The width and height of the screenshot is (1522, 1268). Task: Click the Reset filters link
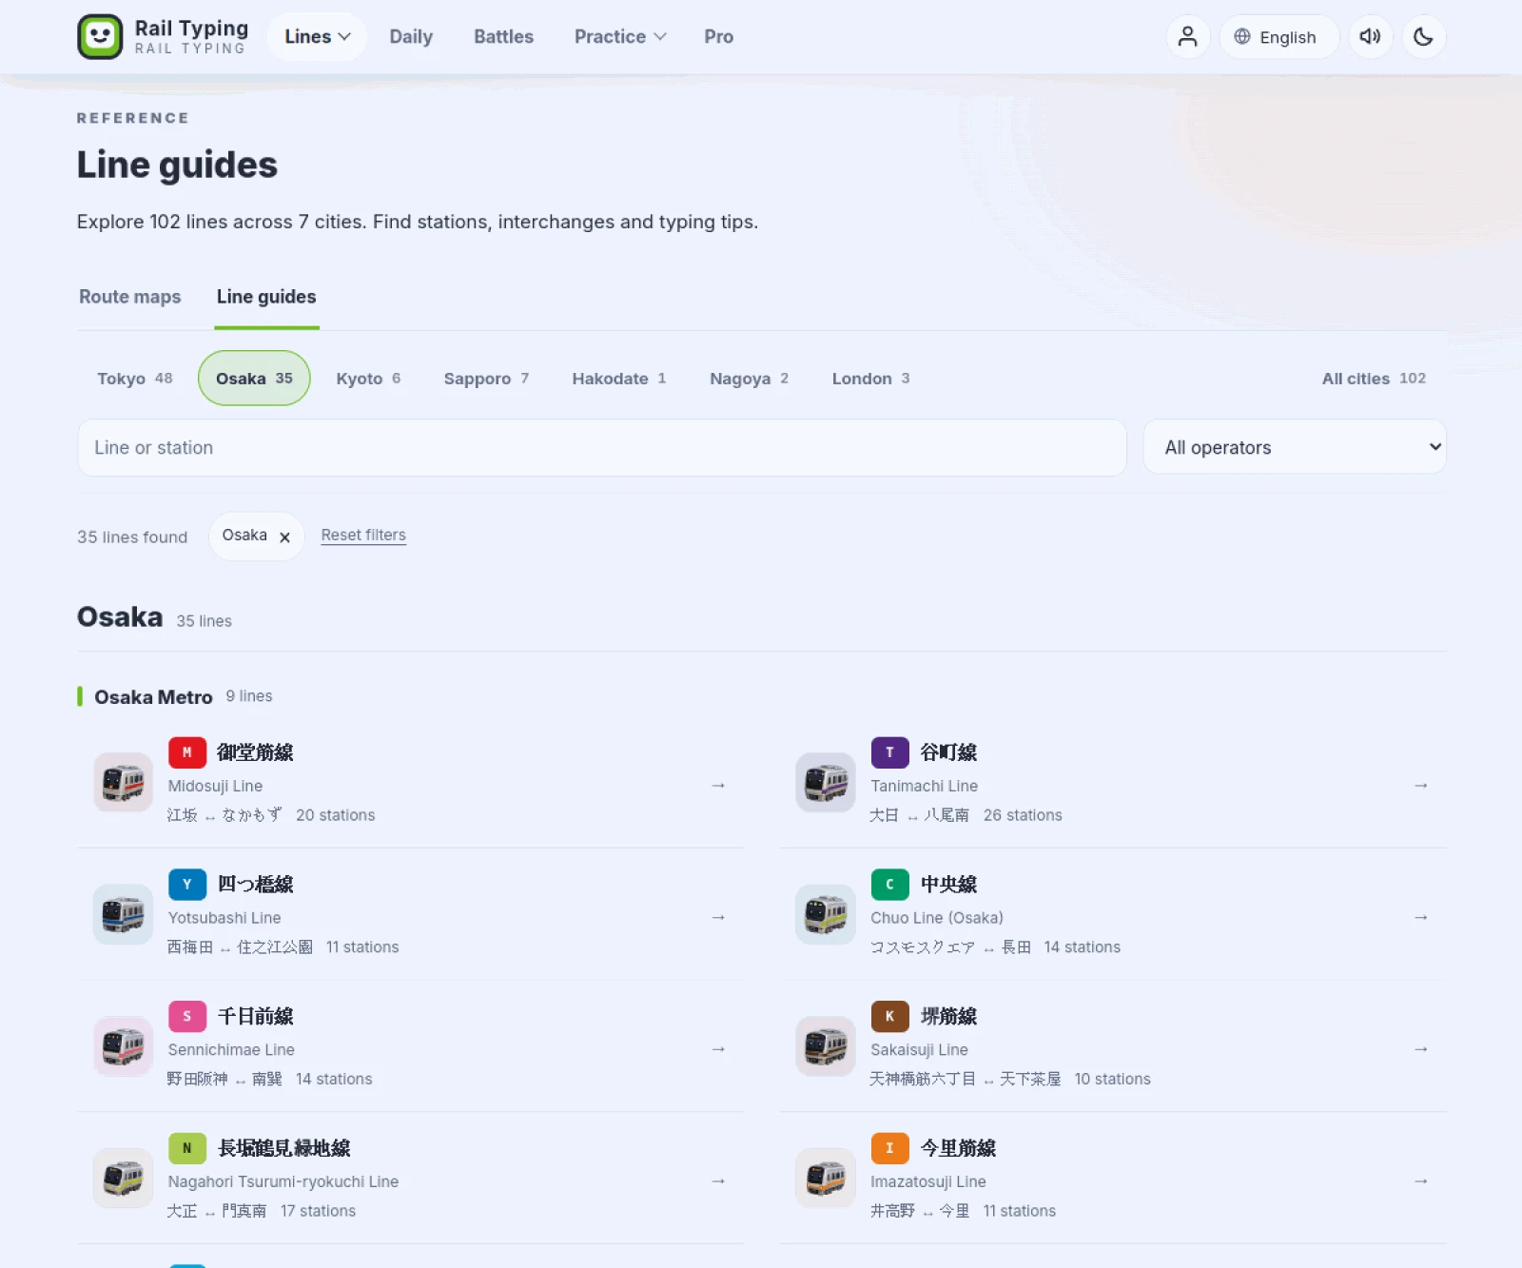[x=363, y=536]
